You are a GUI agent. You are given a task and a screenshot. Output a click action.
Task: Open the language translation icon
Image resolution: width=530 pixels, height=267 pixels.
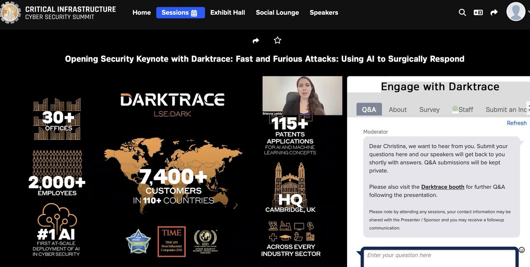pos(478,12)
